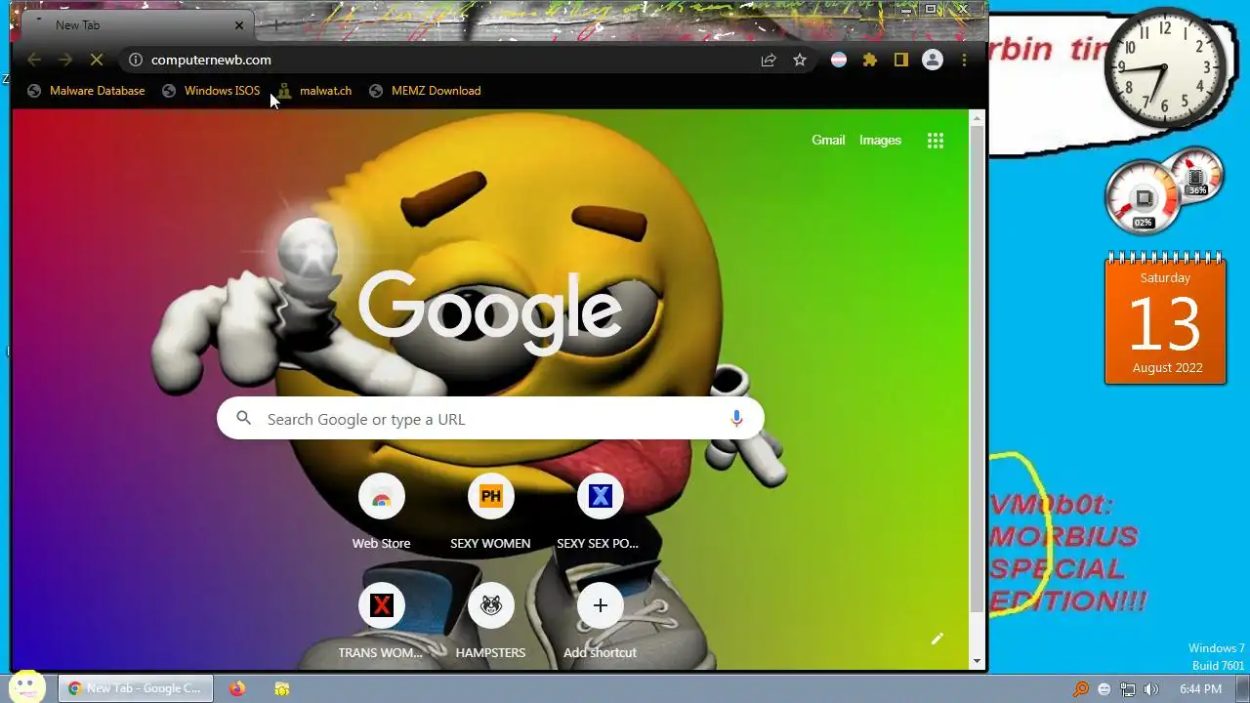
Task: Open a new tab with plus button
Action: [x=276, y=25]
